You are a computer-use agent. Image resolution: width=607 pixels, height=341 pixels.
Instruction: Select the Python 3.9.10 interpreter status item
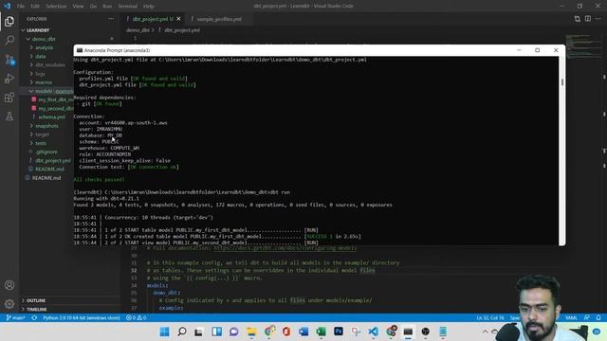[82, 318]
